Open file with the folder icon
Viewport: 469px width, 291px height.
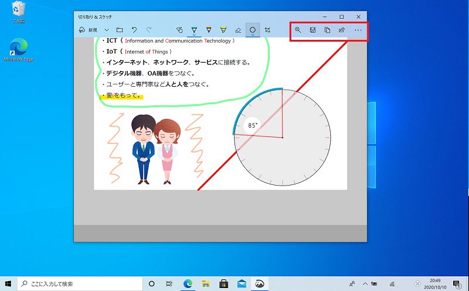click(120, 30)
